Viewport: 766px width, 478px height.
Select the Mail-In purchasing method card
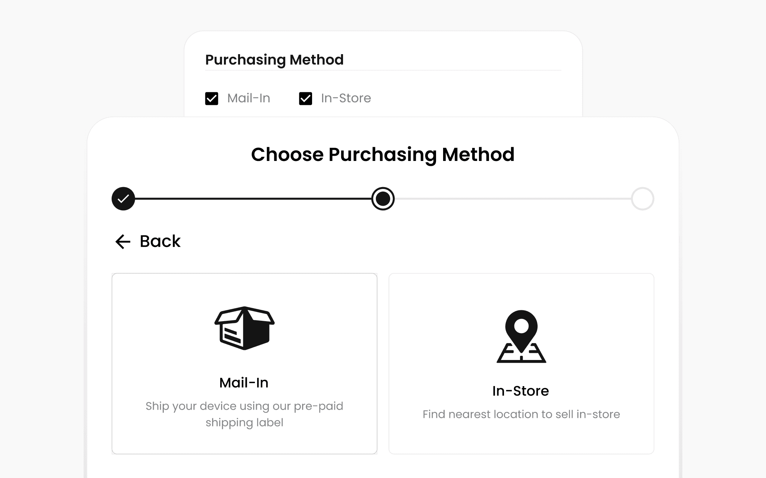point(245,364)
